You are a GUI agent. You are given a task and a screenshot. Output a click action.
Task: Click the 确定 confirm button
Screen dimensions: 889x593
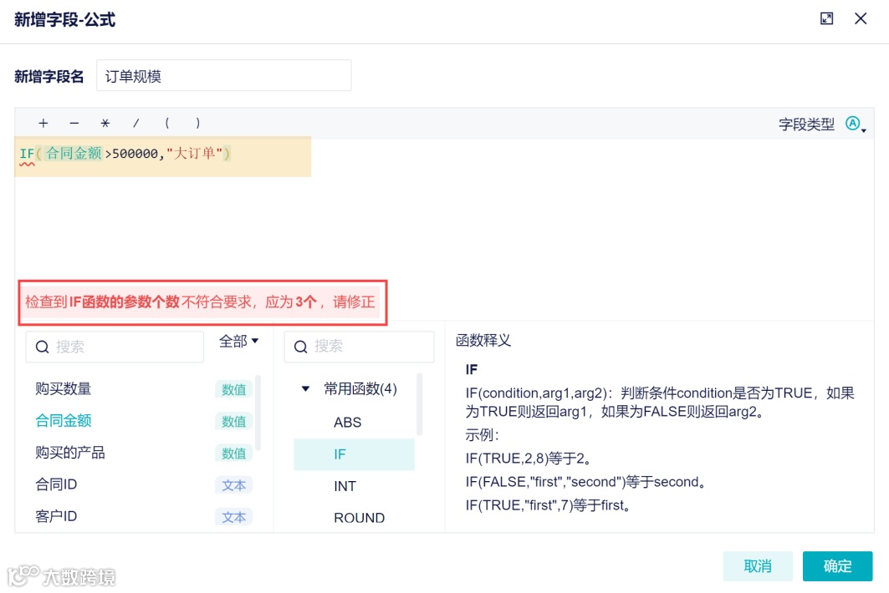(837, 565)
